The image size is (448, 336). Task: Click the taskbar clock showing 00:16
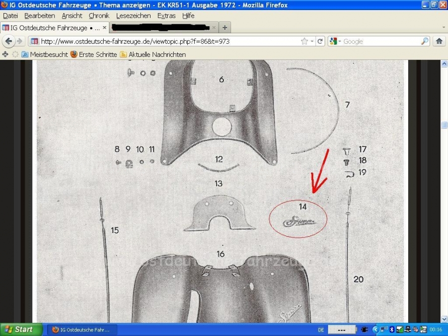(x=436, y=330)
